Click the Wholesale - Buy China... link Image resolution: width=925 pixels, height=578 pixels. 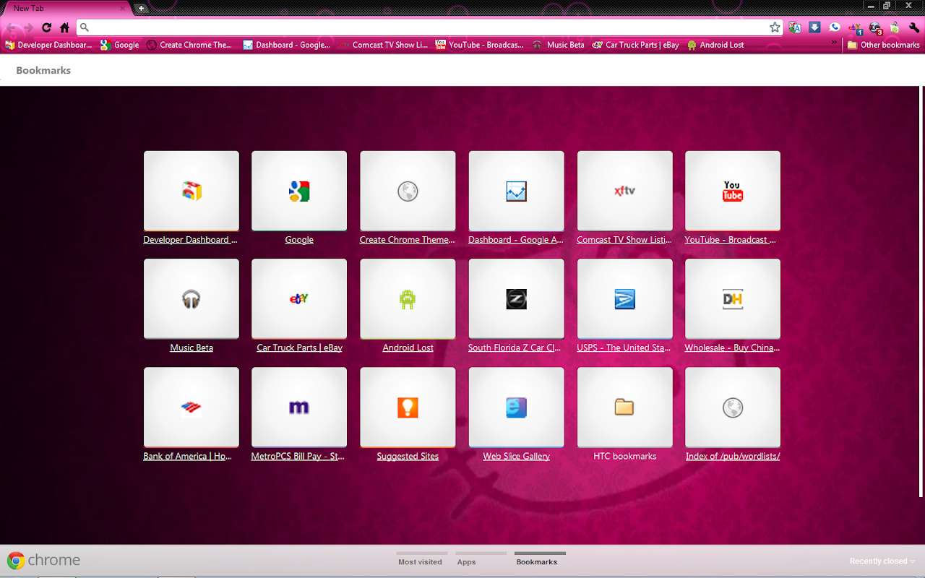coord(733,348)
